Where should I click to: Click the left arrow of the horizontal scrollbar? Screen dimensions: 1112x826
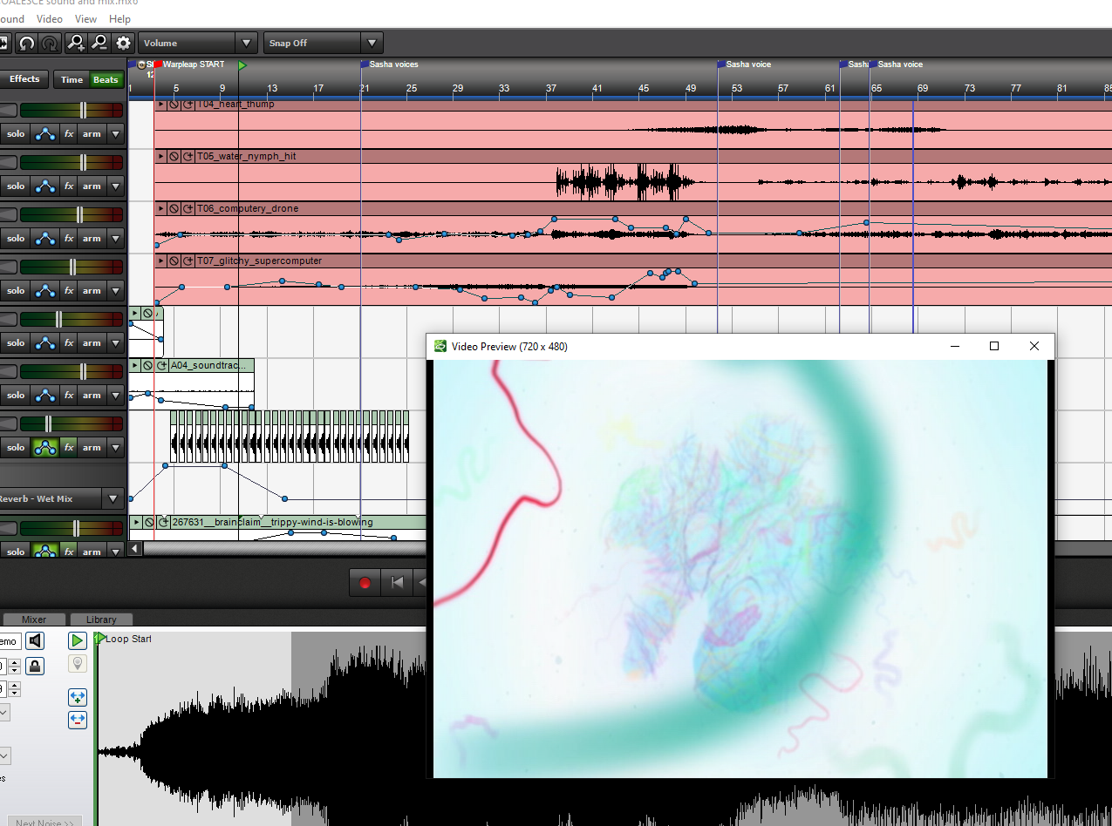click(135, 549)
